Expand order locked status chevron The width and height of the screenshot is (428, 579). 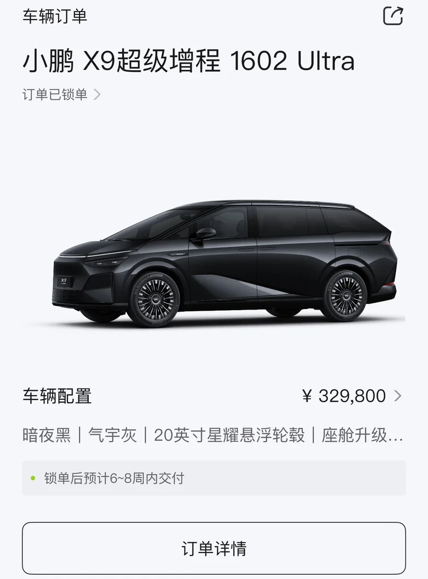tap(97, 94)
